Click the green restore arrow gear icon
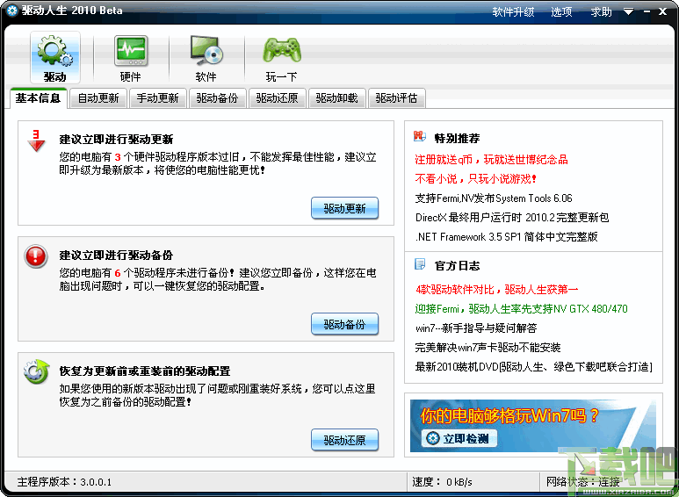This screenshot has width=679, height=497. [36, 371]
